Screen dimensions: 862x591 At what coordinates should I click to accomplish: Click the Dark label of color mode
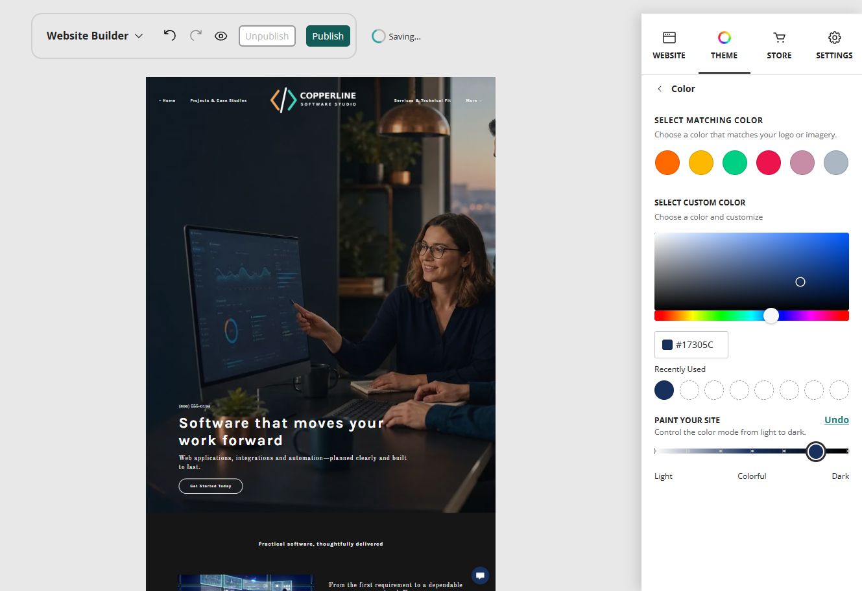(841, 476)
